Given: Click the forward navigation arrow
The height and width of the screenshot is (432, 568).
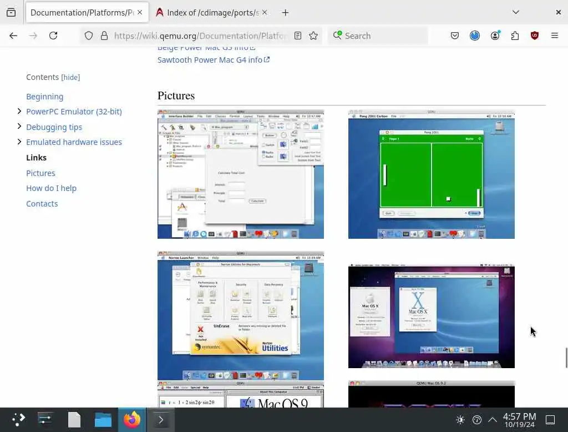Looking at the screenshot, I should point(33,36).
